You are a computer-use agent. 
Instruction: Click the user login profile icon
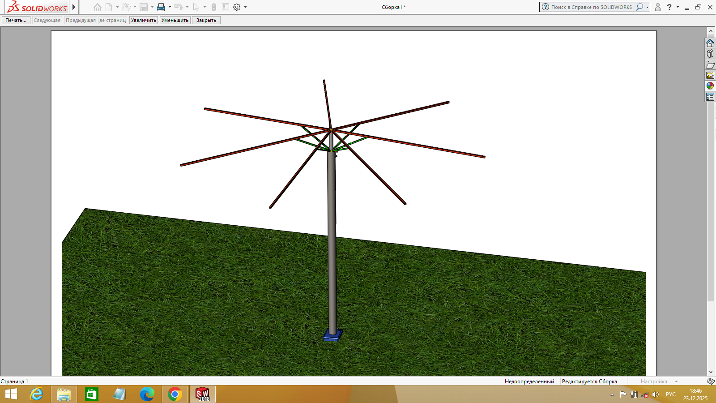click(x=658, y=7)
